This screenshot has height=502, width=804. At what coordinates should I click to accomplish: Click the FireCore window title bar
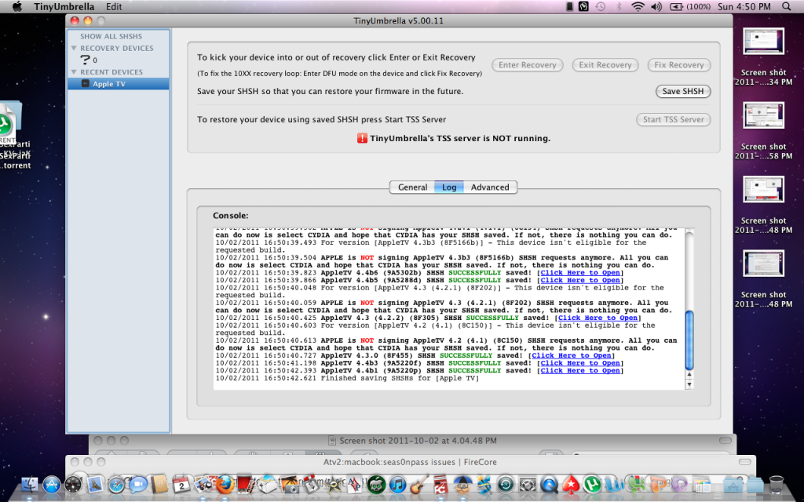pyautogui.click(x=410, y=461)
